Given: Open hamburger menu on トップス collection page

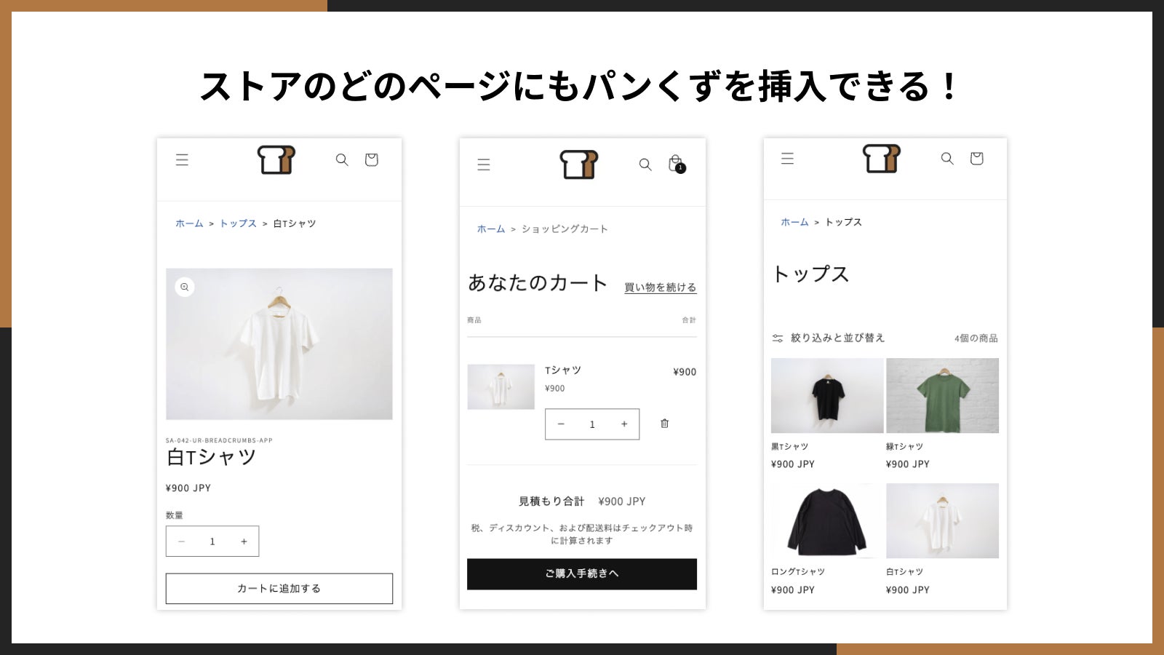Looking at the screenshot, I should pos(787,158).
